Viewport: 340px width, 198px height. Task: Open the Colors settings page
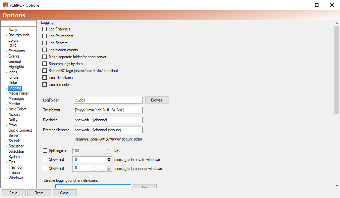click(13, 40)
